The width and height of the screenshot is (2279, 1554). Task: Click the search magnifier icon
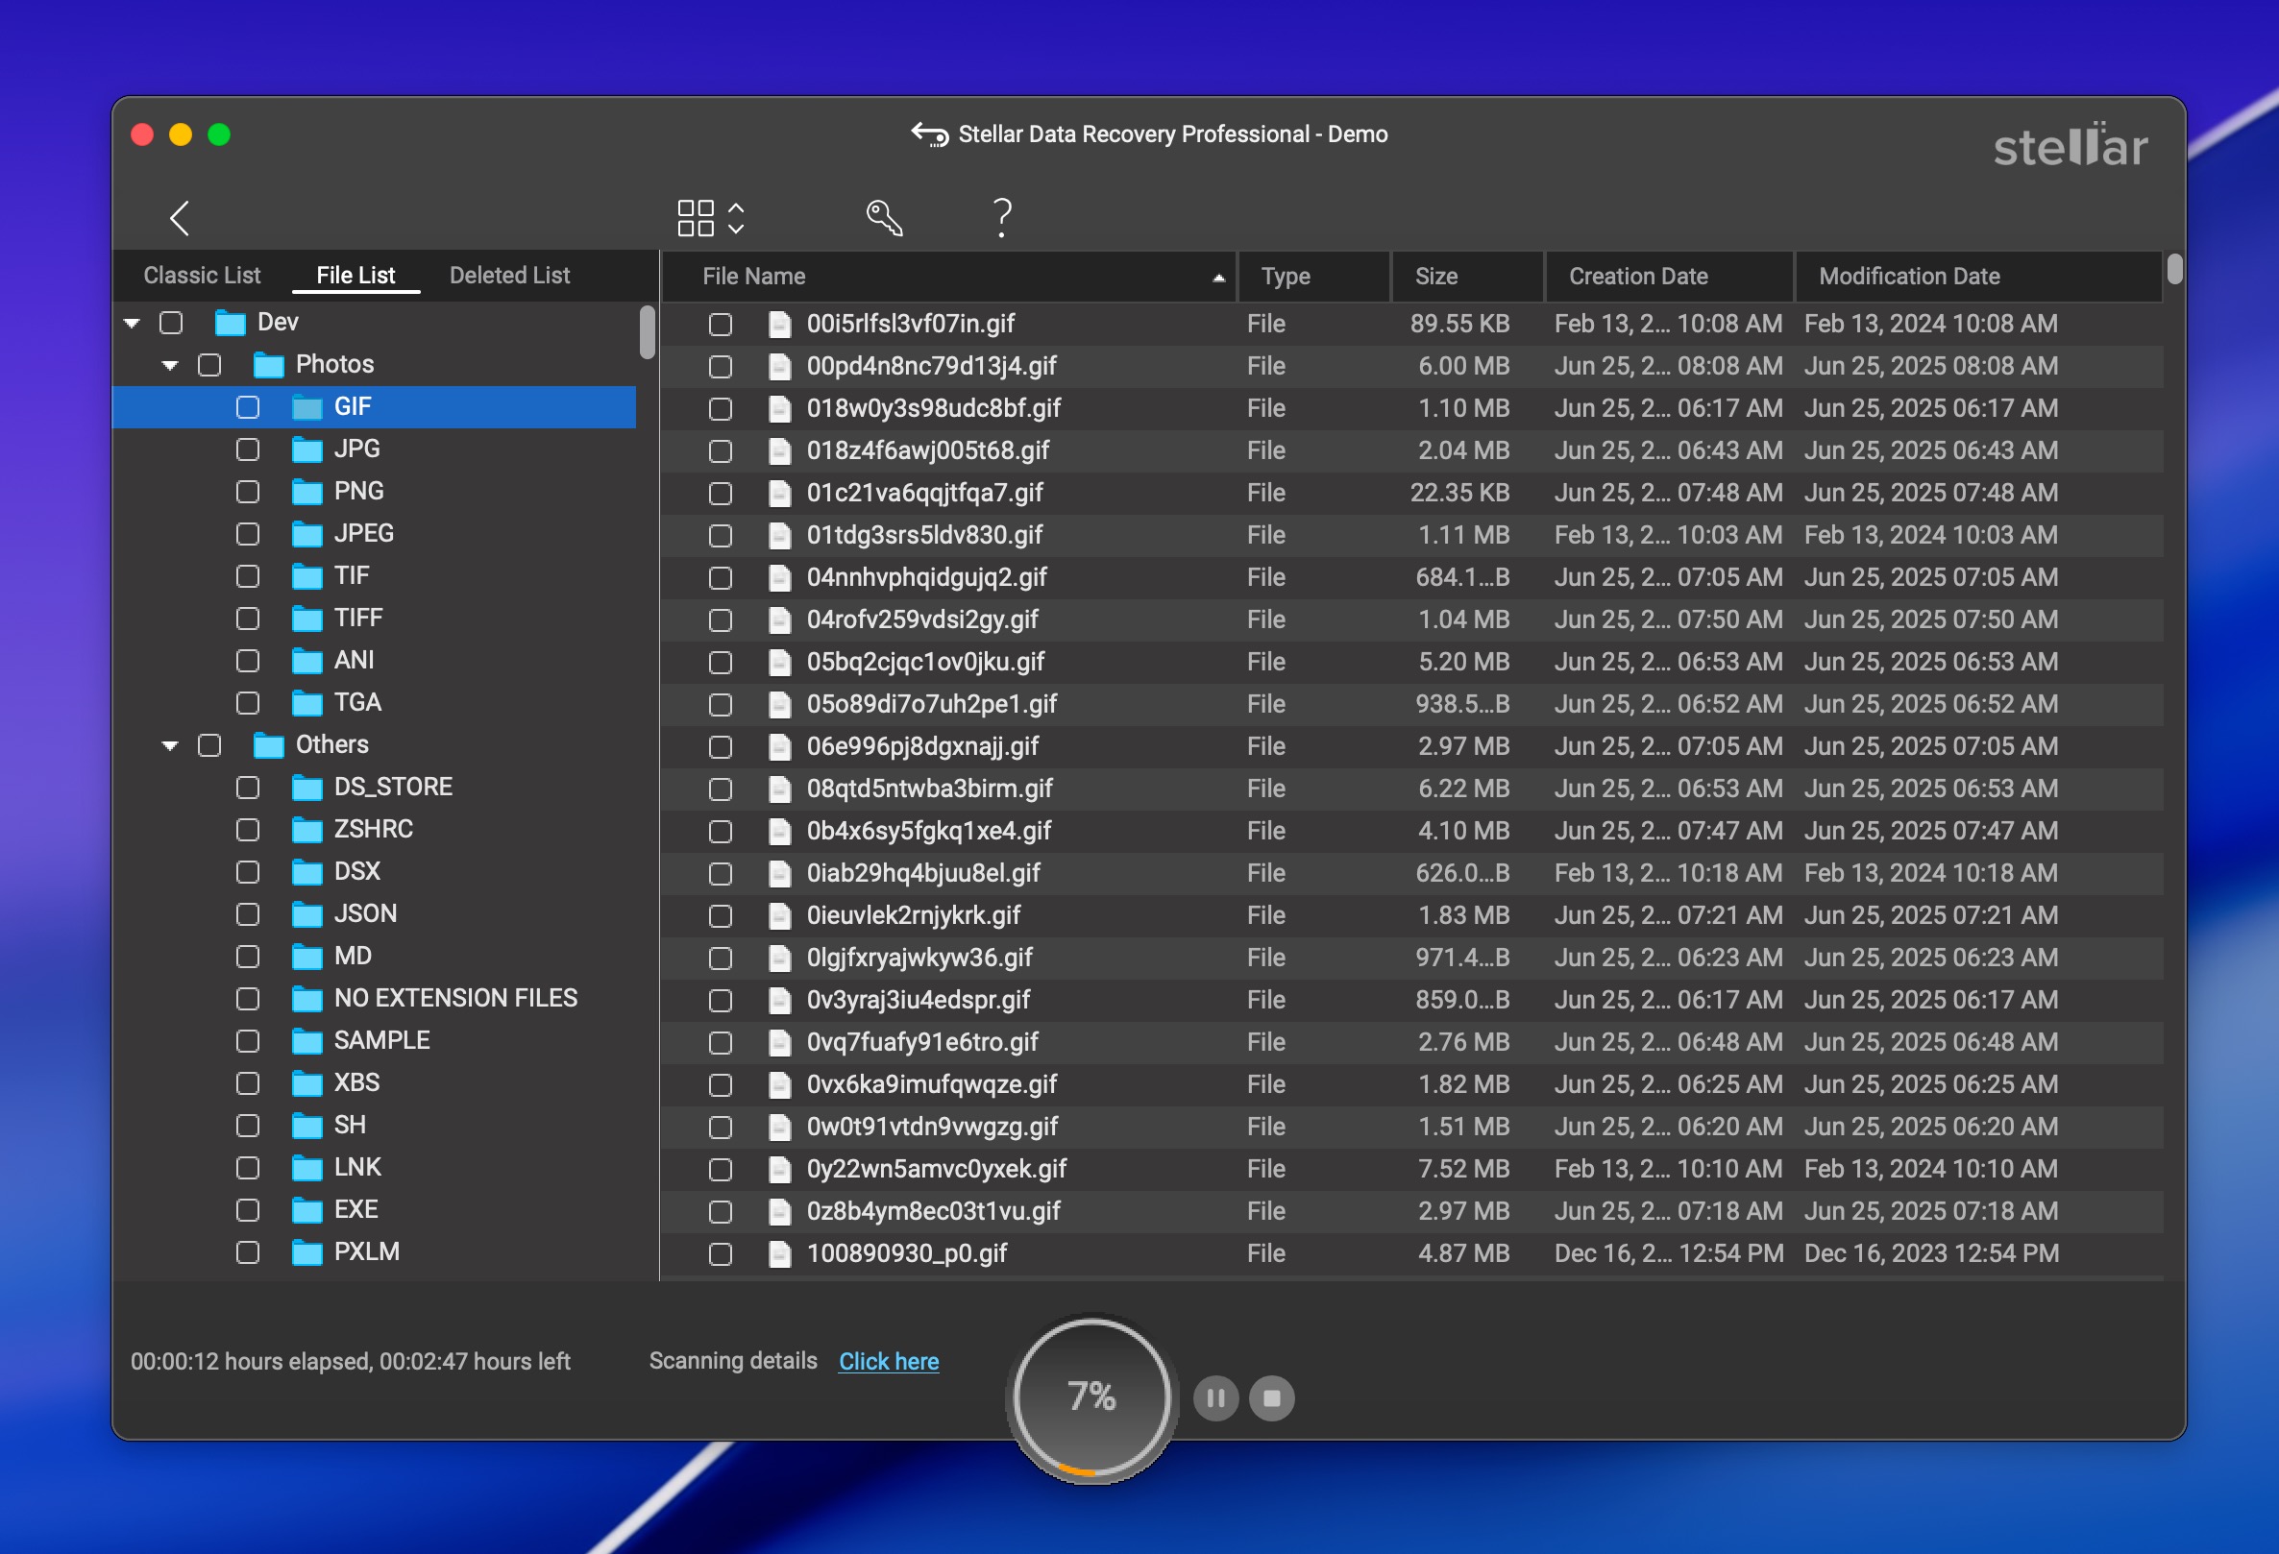coord(884,218)
